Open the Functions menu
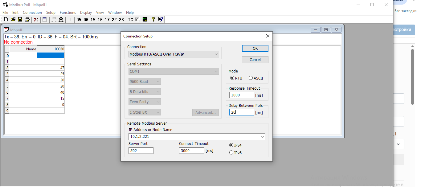Image resolution: width=421 pixels, height=187 pixels. tap(68, 13)
